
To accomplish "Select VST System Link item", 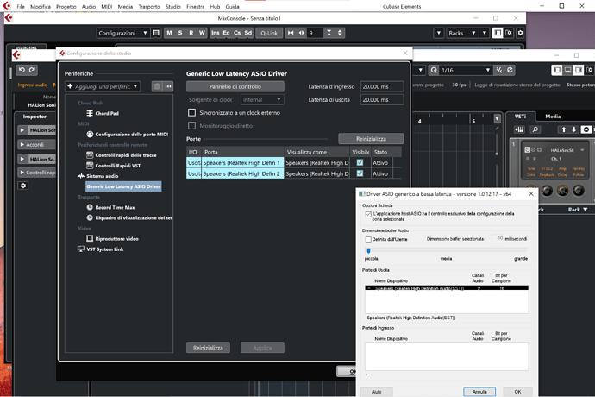I will click(101, 249).
